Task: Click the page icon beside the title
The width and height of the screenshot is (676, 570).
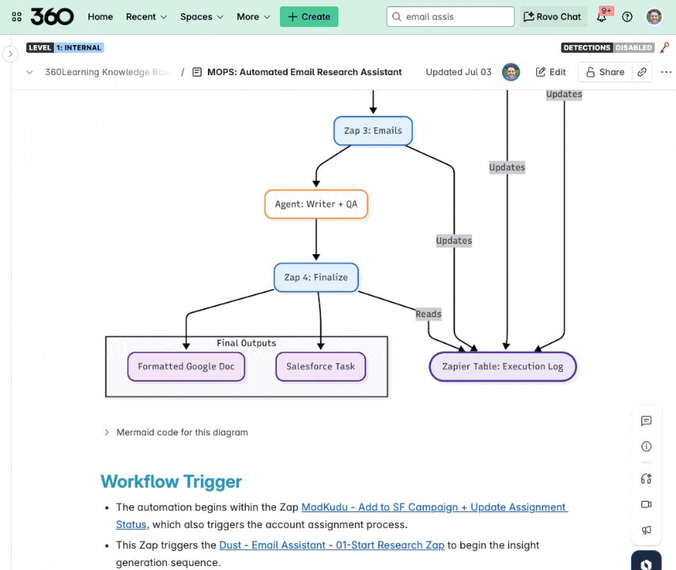Action: click(x=197, y=72)
